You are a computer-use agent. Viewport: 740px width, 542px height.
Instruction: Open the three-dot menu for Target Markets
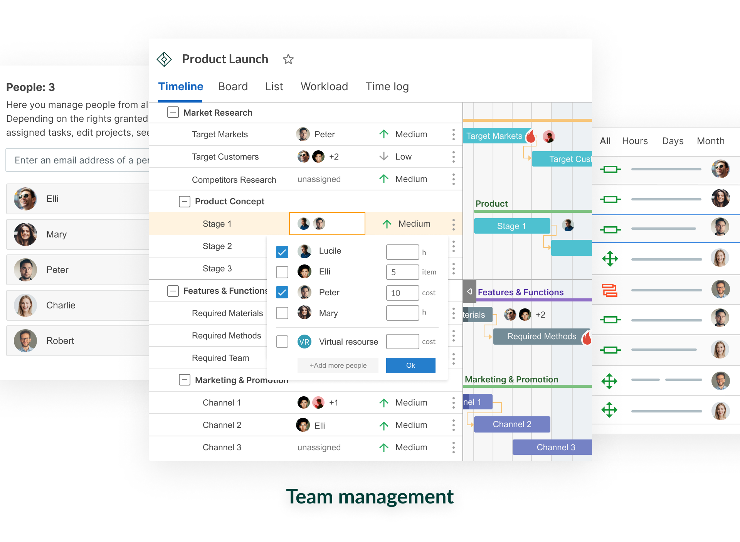pos(453,135)
